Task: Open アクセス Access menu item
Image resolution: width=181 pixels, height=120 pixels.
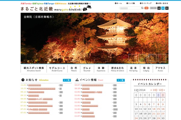Action: point(160,69)
